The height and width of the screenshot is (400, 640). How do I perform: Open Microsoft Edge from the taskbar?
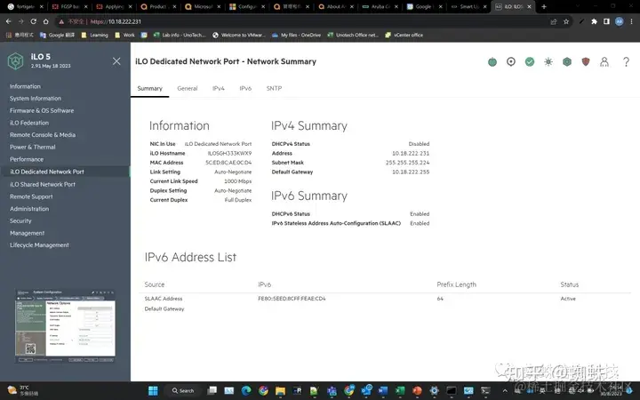[245, 390]
